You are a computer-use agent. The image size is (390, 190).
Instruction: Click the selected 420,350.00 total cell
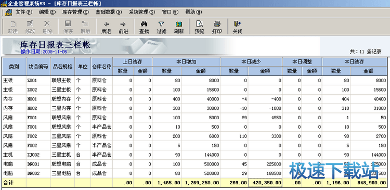tap(265, 183)
